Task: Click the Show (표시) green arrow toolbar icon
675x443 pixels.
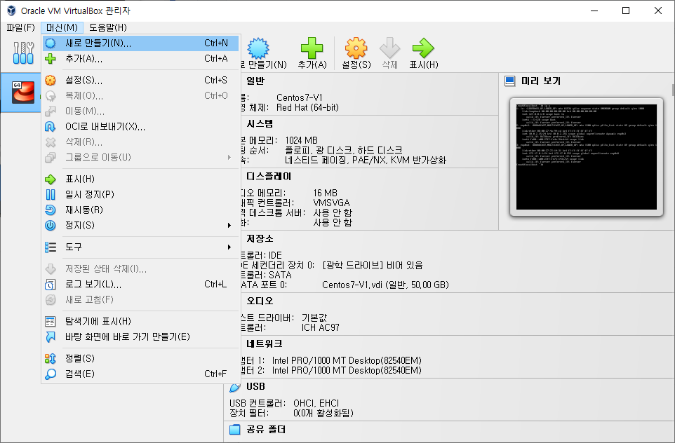Action: [x=423, y=48]
